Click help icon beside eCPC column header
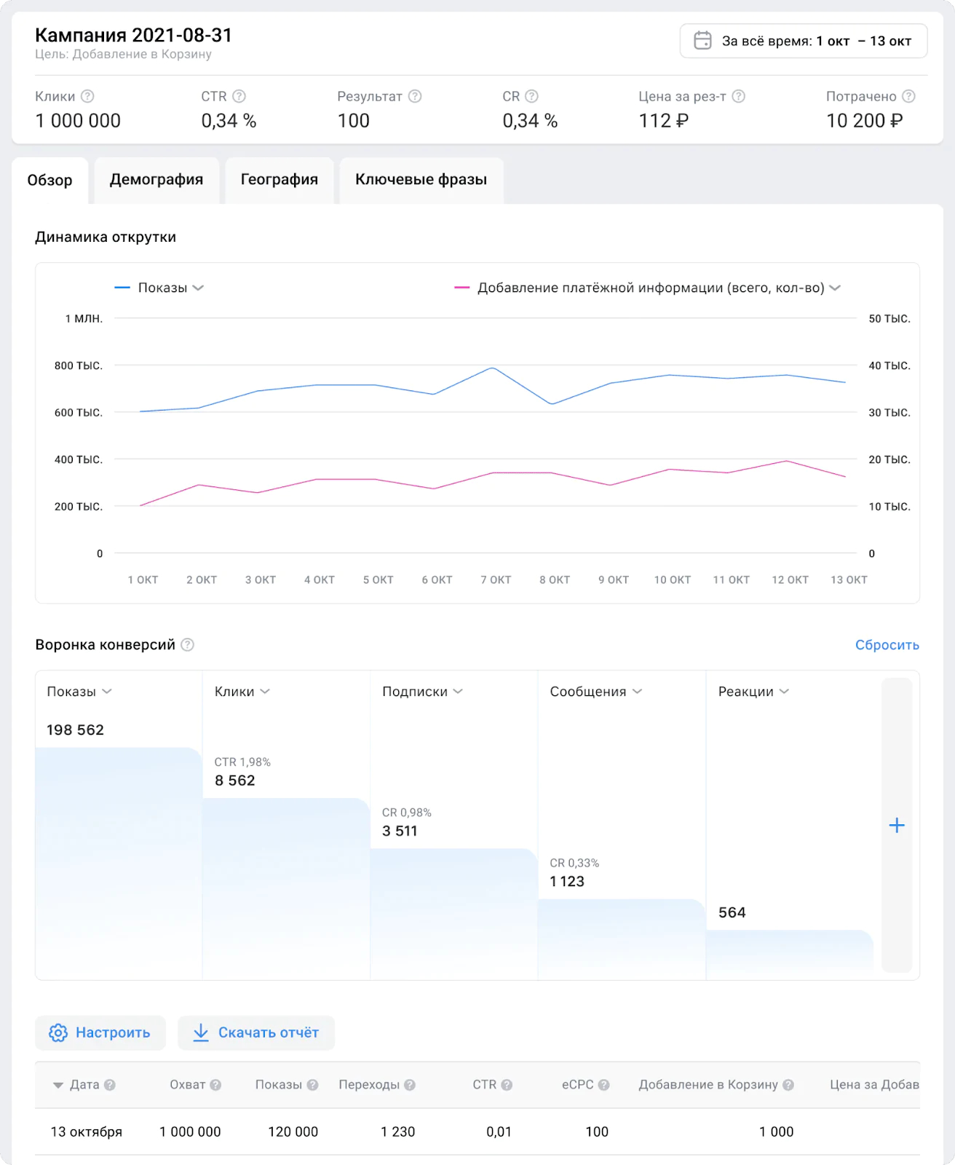This screenshot has height=1165, width=955. [x=603, y=1085]
